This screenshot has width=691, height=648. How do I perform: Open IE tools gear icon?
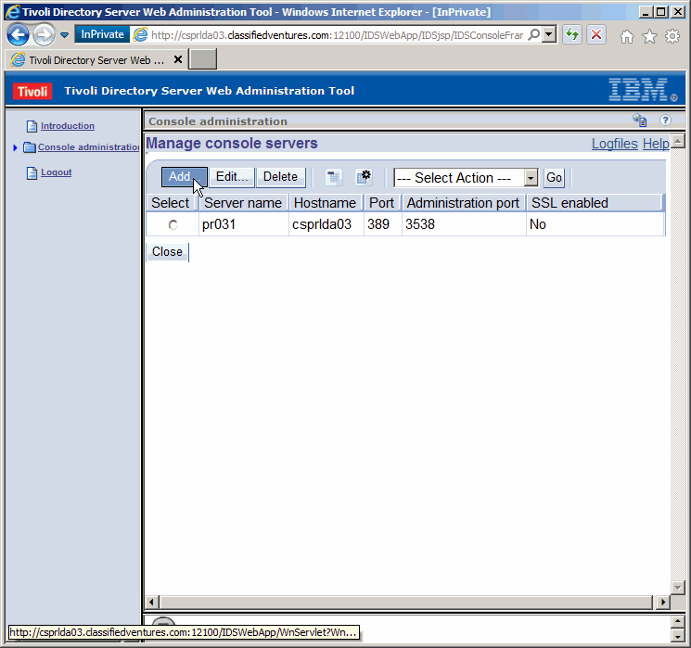(672, 36)
